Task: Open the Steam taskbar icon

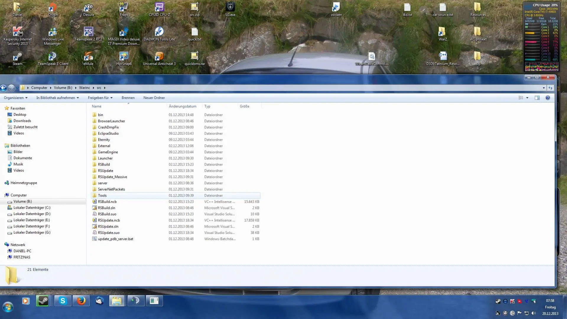Action: click(x=43, y=301)
